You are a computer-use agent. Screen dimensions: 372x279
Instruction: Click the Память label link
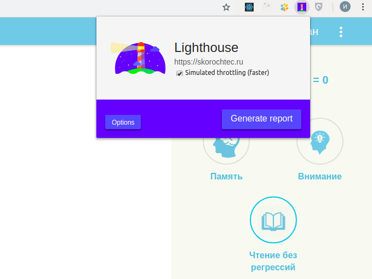click(226, 177)
